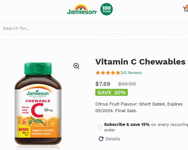Image resolution: width=188 pixels, height=150 pixels.
Task: Enable Subscribe & save 15% checkbox
Action: coord(100,127)
